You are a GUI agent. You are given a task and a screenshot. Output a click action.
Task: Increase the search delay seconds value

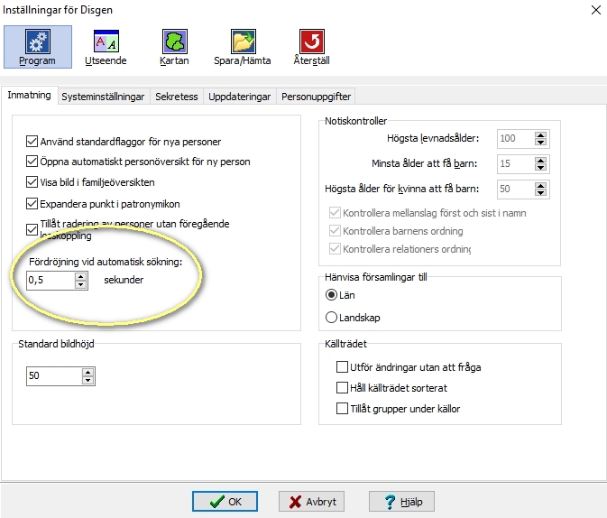80,276
